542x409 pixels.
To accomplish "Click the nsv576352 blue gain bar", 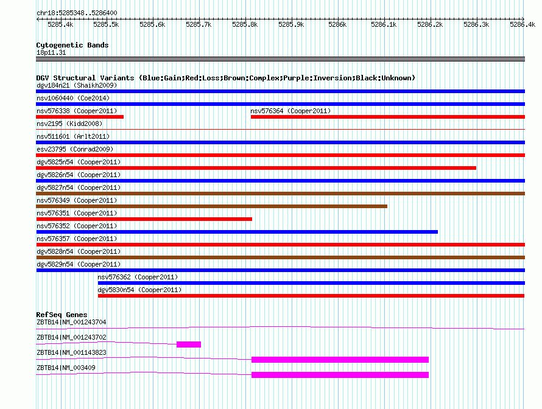I will [237, 232].
